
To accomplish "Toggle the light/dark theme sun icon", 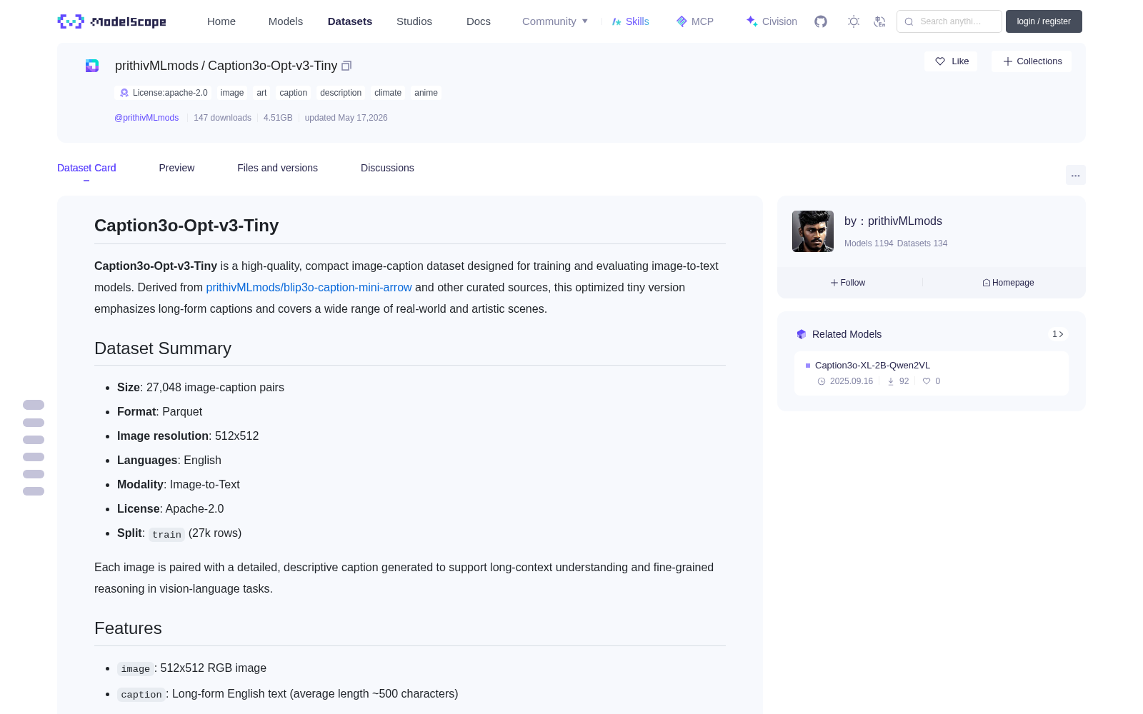I will click(854, 21).
